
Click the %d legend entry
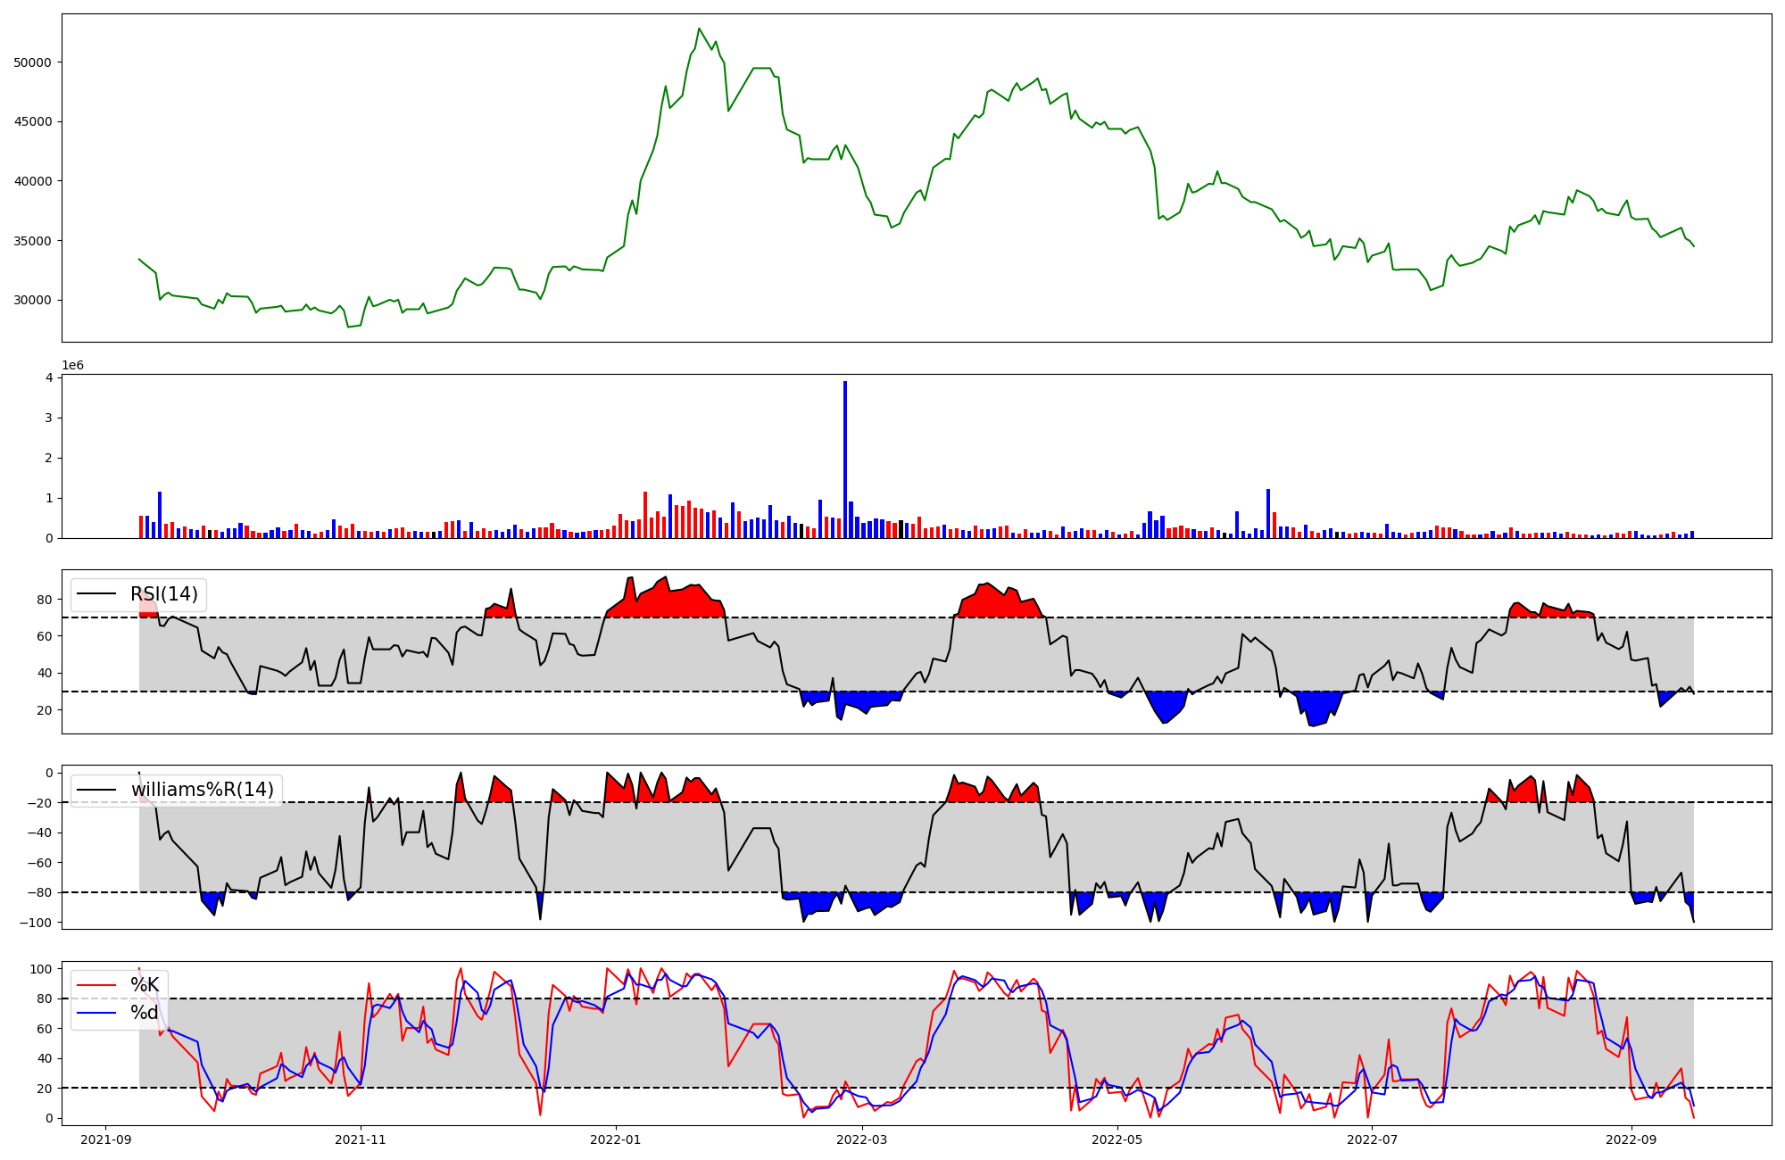(144, 1013)
